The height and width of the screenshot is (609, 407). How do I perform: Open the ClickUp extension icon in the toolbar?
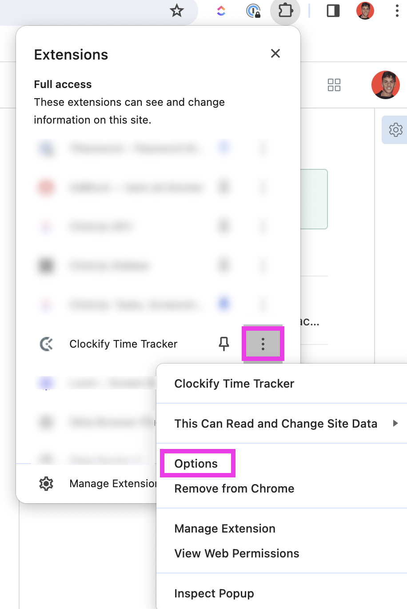pyautogui.click(x=221, y=11)
